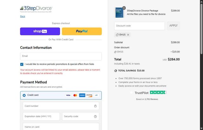Choose PayPal express checkout button

click(82, 31)
